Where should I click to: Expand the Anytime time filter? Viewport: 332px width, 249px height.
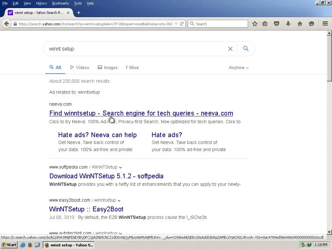(239, 67)
